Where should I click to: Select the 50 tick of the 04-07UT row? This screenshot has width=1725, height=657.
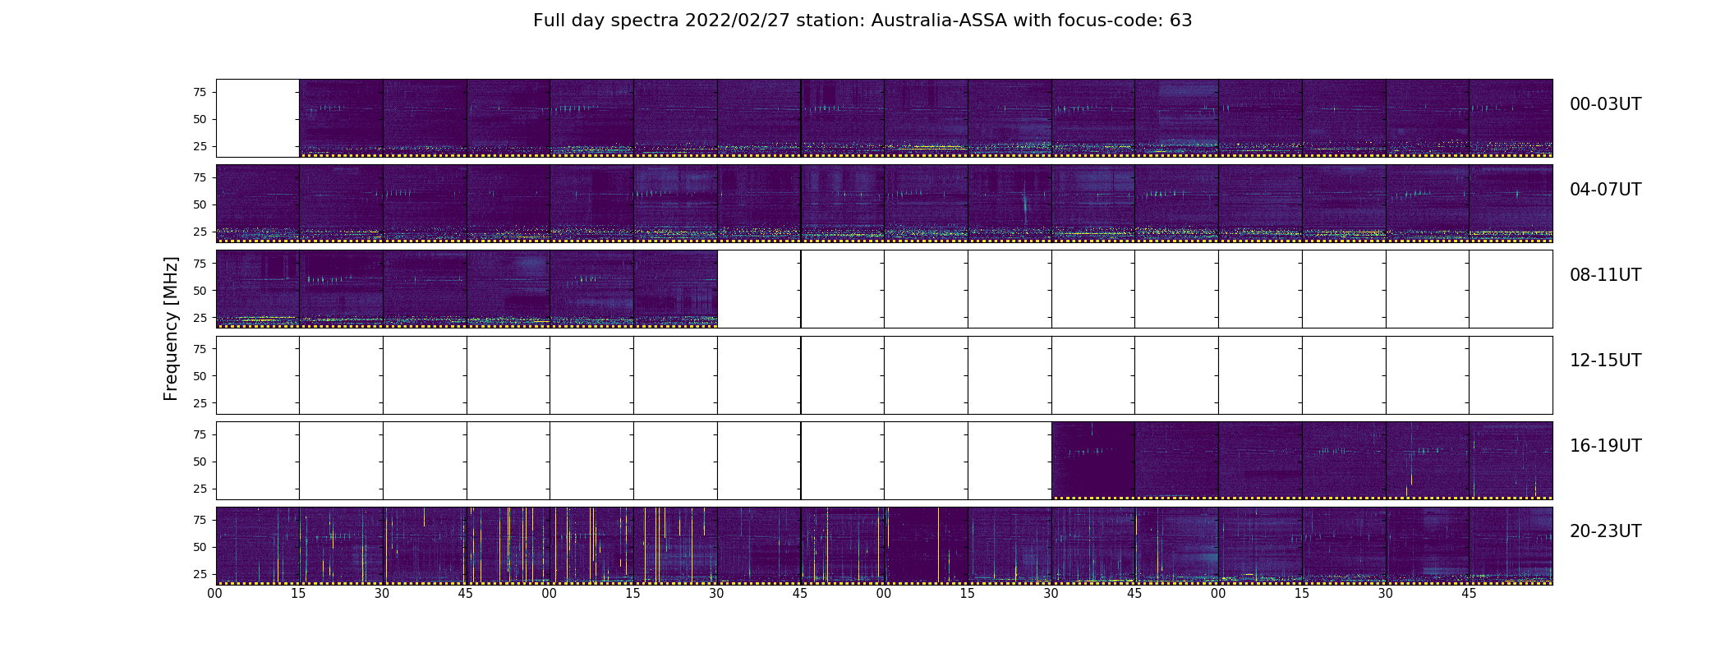pyautogui.click(x=200, y=204)
